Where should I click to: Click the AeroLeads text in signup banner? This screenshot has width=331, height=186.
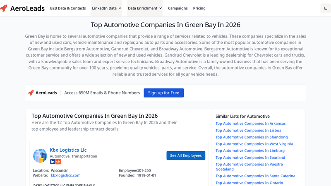[x=46, y=93]
